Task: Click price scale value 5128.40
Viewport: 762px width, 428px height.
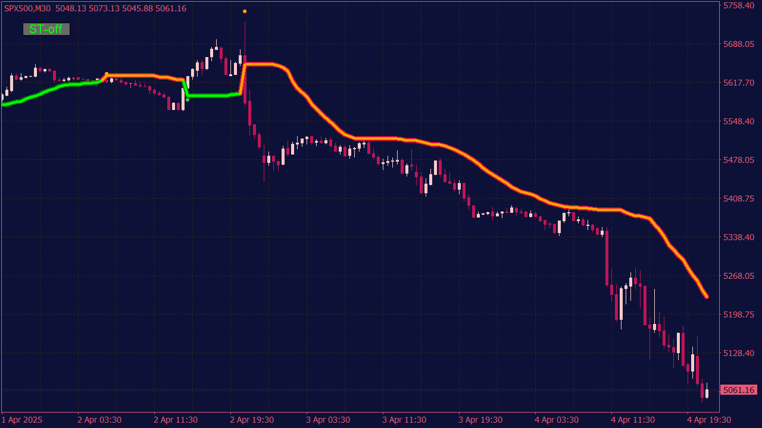Action: tap(739, 353)
